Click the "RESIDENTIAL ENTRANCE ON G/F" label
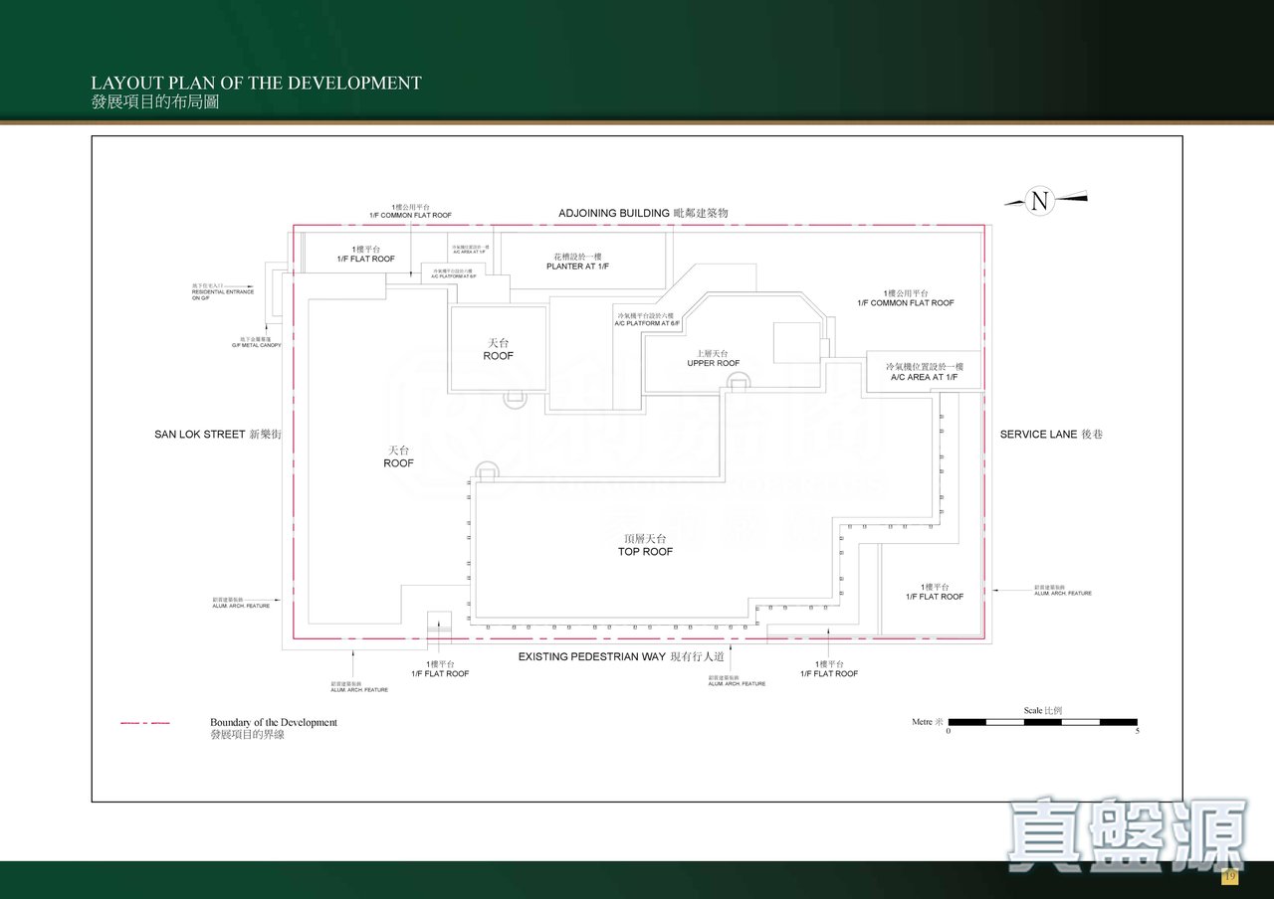This screenshot has height=899, width=1274. (x=223, y=294)
